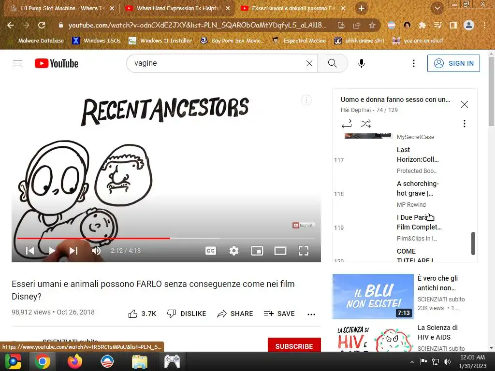The height and width of the screenshot is (371, 495).
Task: Clear the search text with the X
Action: pyautogui.click(x=309, y=63)
